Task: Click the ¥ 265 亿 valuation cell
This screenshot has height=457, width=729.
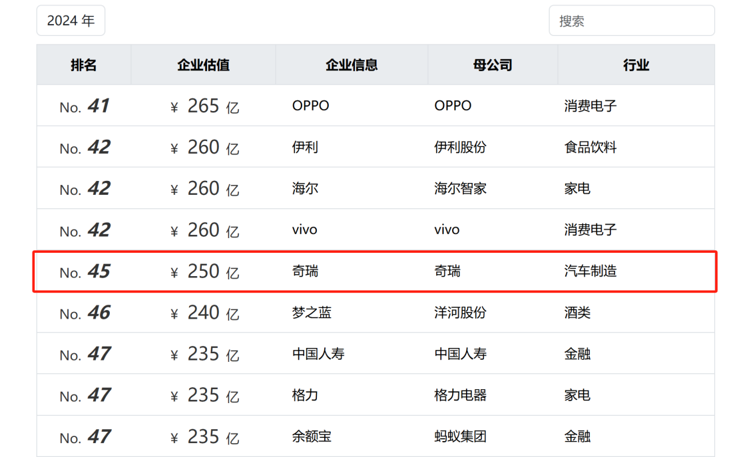Action: (x=204, y=106)
